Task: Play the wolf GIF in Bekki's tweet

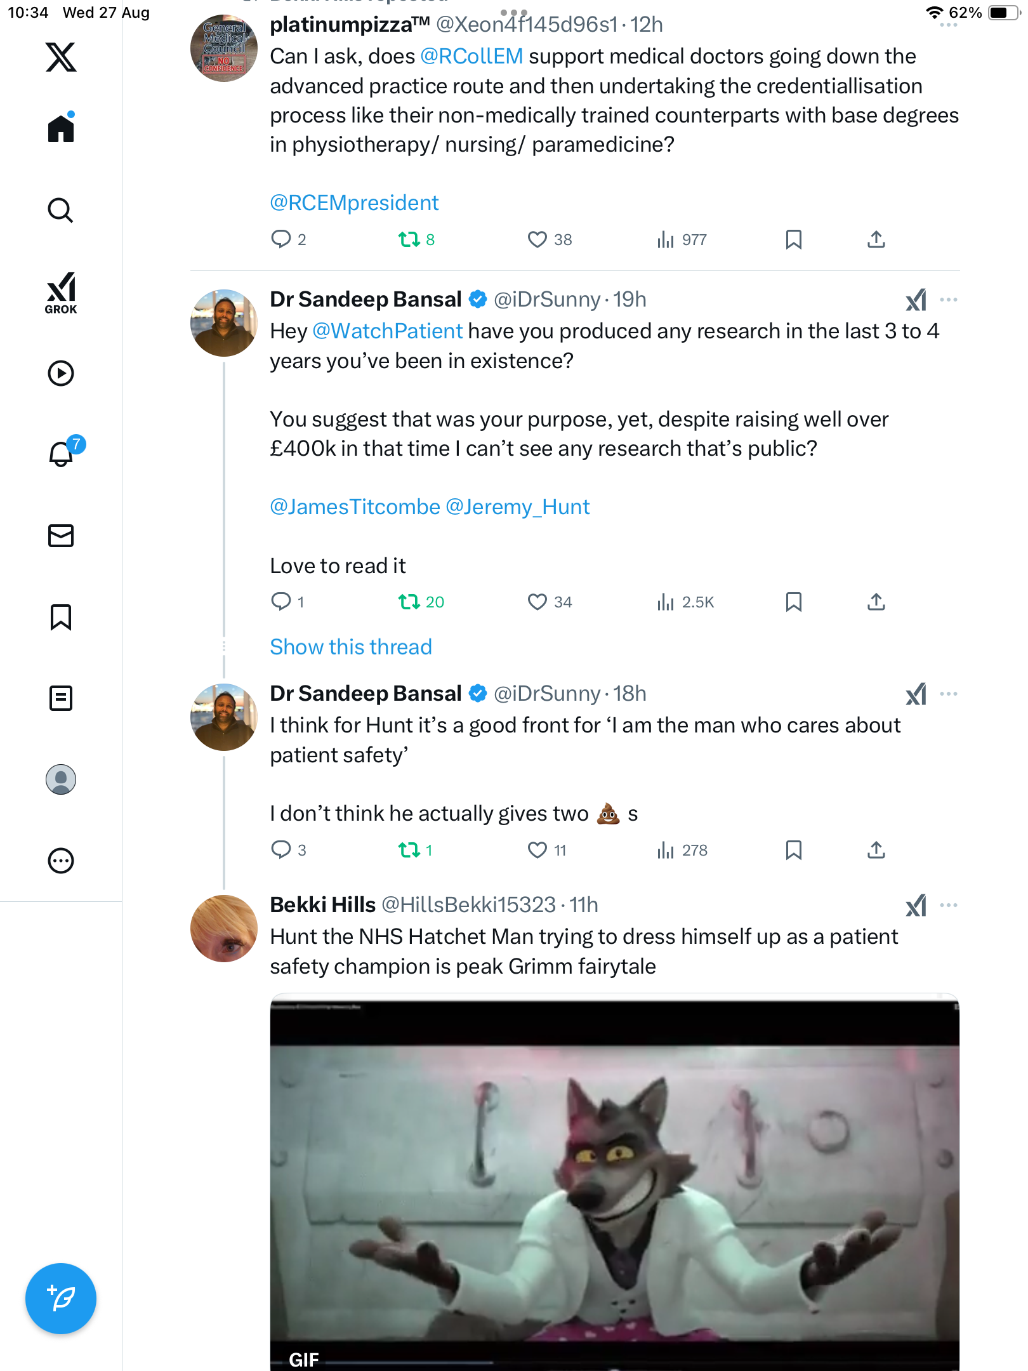Action: (x=614, y=1181)
